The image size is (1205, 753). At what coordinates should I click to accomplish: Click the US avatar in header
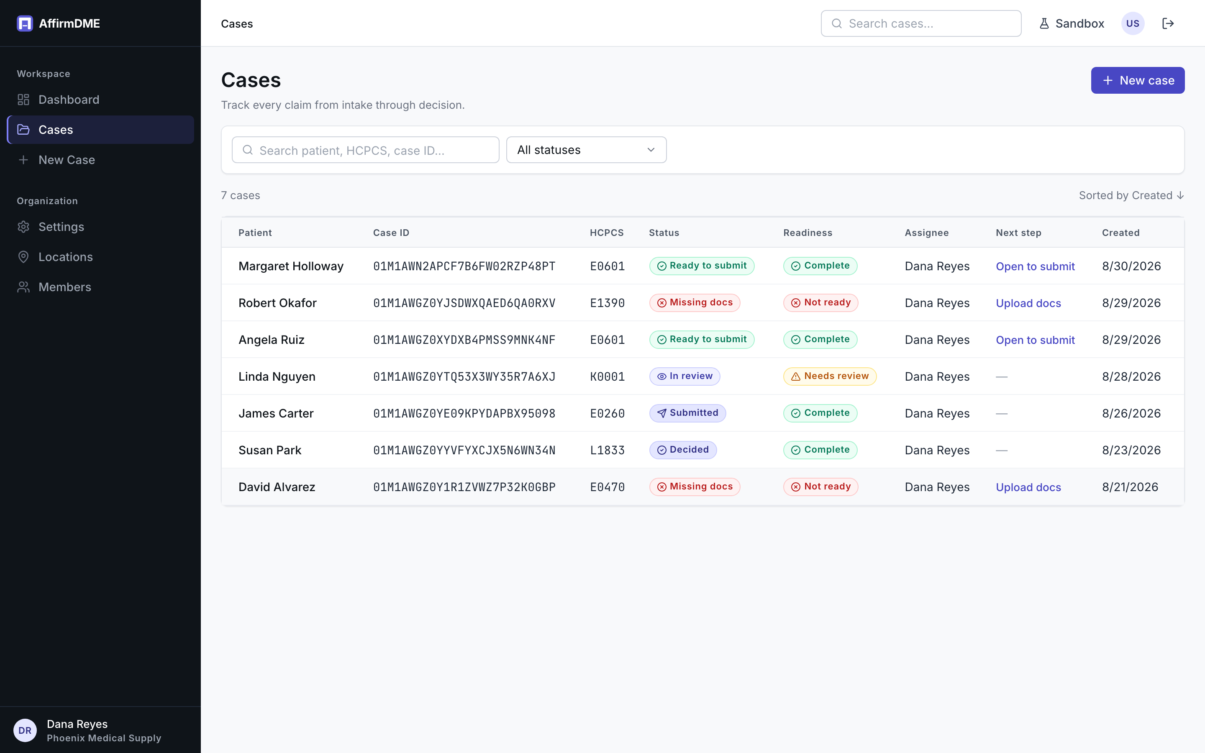coord(1132,23)
